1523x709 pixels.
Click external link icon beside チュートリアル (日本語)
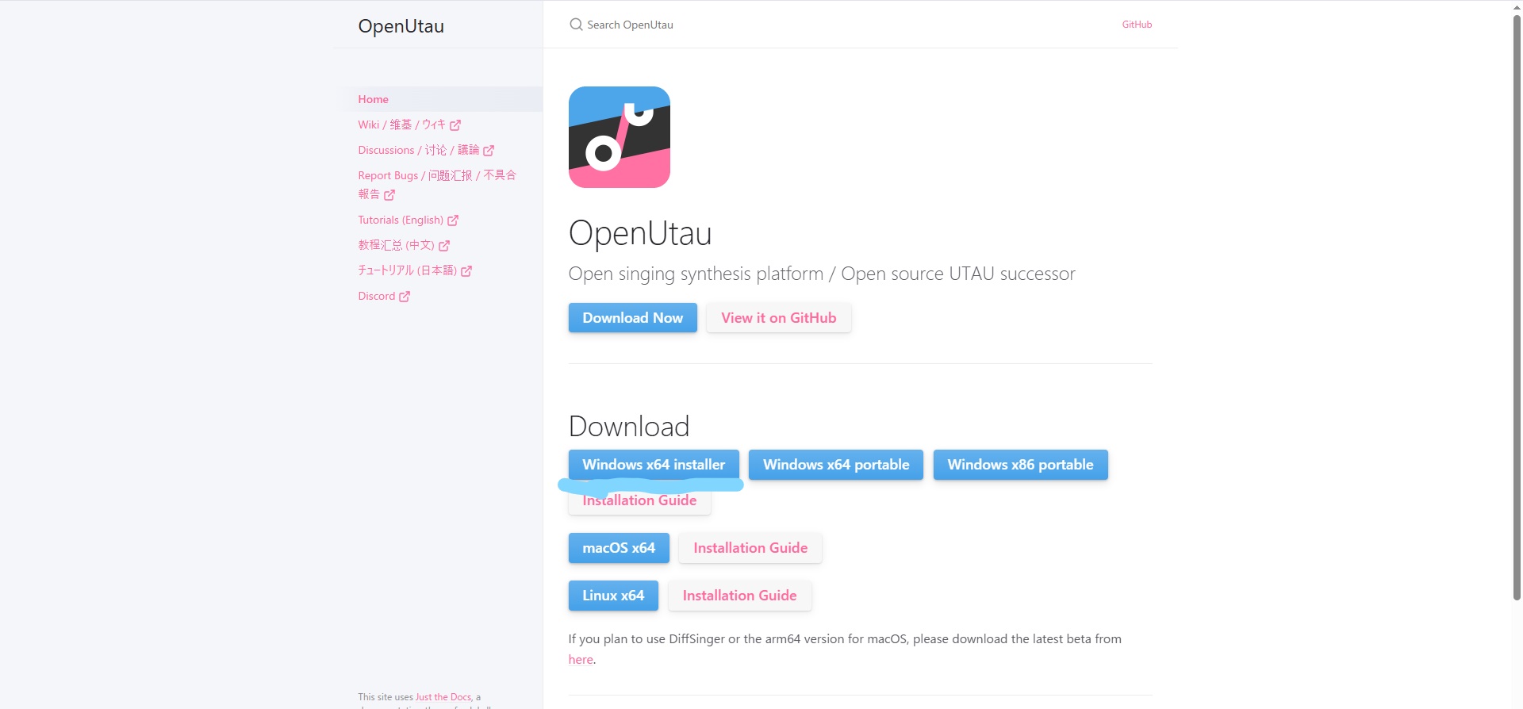[x=466, y=271]
